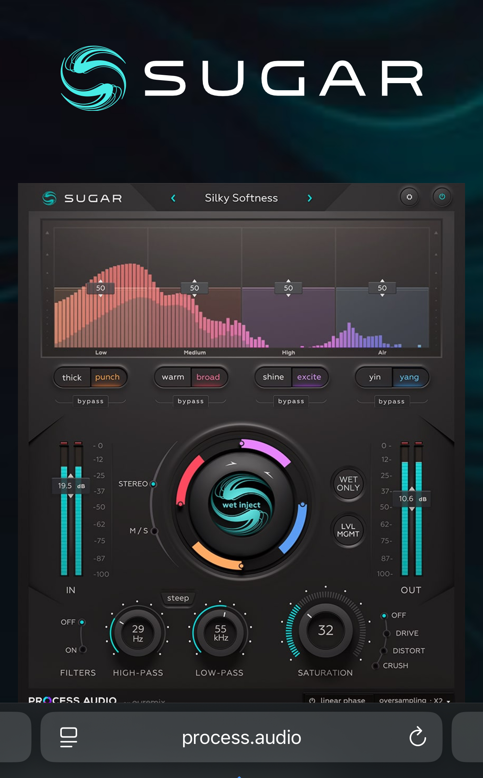The image size is (483, 778).
Task: Click the process.audio address bar
Action: [241, 737]
